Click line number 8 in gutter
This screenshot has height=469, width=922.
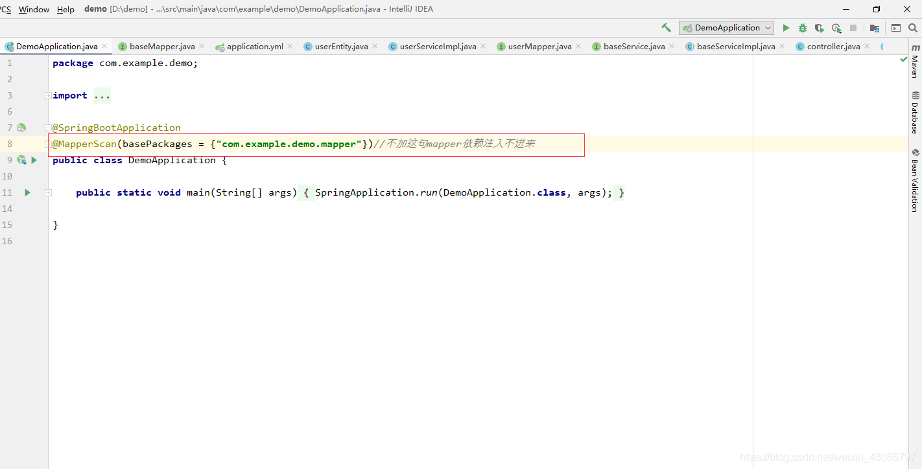coord(9,144)
